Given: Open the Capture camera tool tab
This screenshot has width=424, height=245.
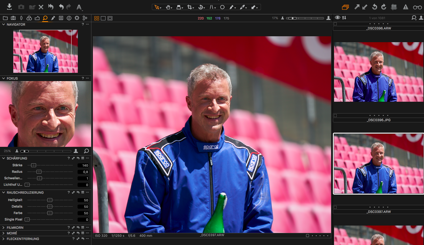Looking at the screenshot, I should pos(13,18).
